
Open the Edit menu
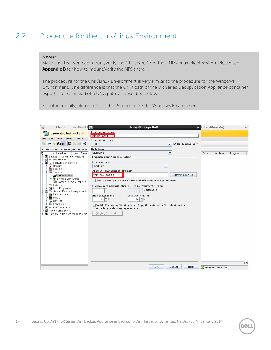(51, 139)
